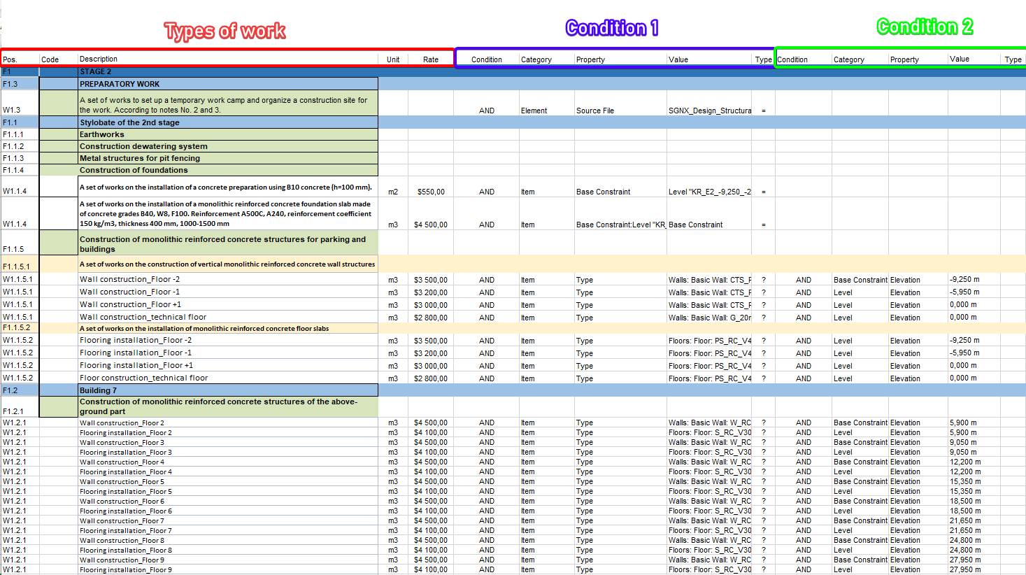Click '$3 200,00' rate for Wall construction_Floor -1

point(431,292)
